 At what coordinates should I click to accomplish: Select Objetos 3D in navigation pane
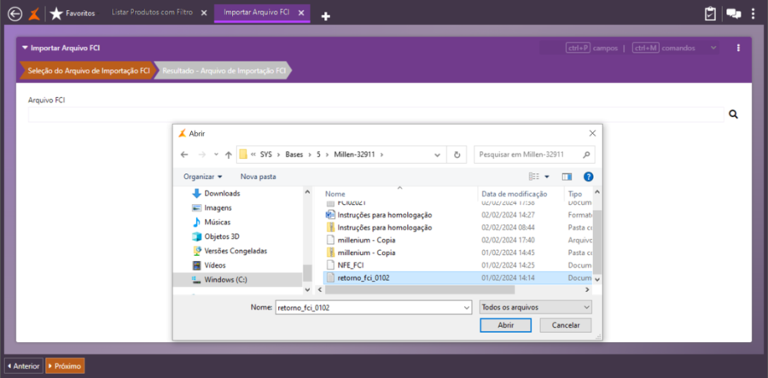tap(216, 236)
